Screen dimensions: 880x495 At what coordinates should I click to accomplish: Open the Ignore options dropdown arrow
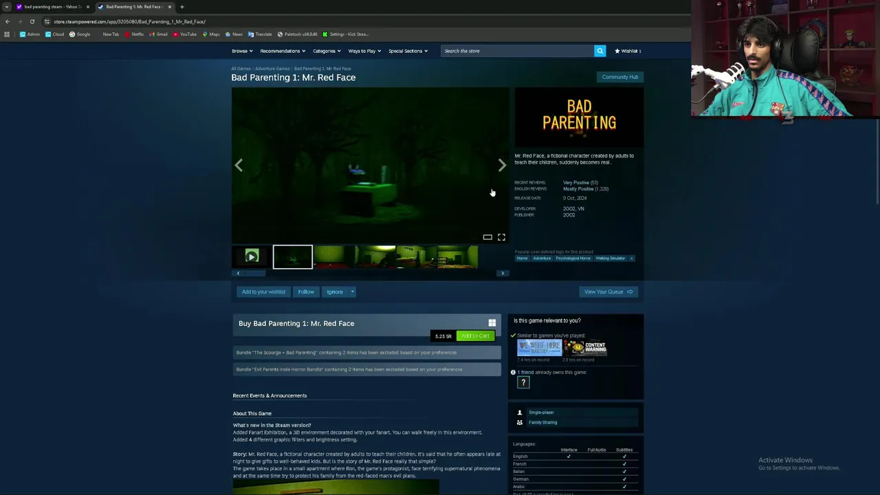352,291
